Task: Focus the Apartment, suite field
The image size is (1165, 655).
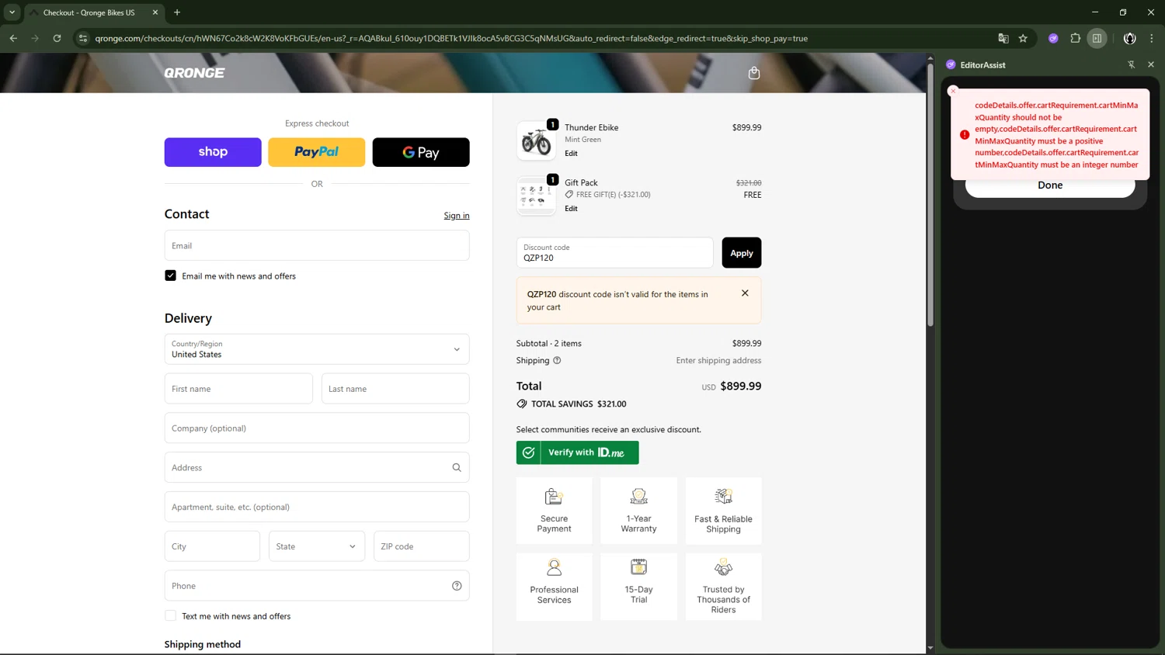Action: pos(317,507)
